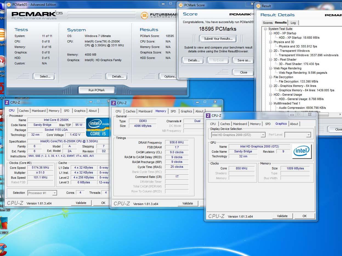Open Caches tab in the CPU-Z CPU tab window
Image resolution: width=342 pixels, height=256 pixels.
click(x=24, y=111)
